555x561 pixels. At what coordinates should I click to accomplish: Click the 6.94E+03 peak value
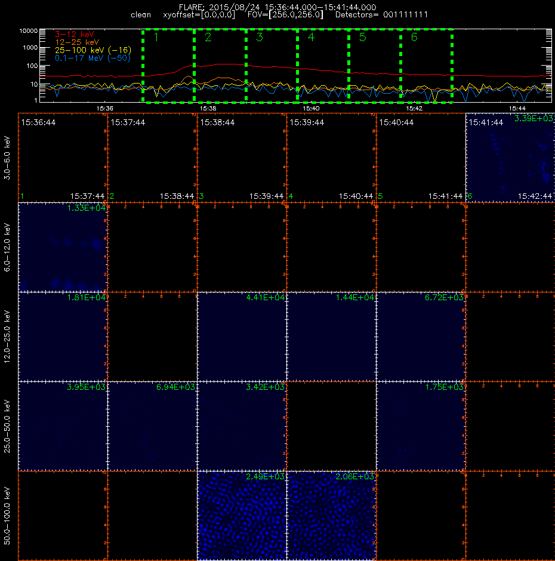176,387
